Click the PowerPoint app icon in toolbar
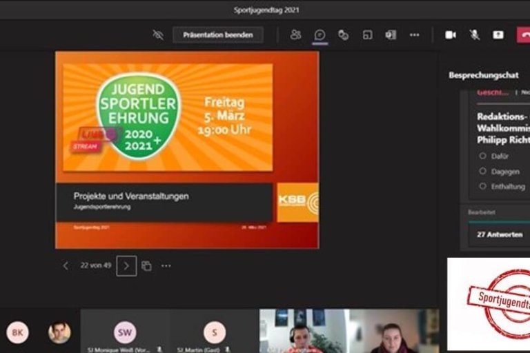 391,34
